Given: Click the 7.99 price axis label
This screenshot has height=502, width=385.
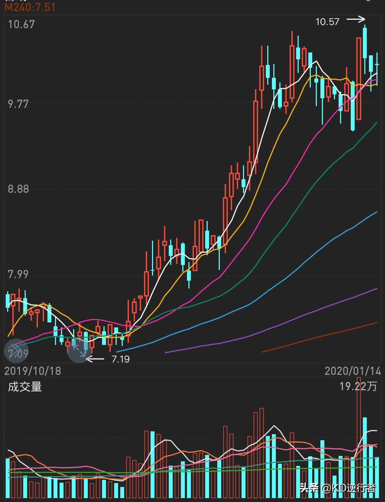Looking at the screenshot, I should coord(19,274).
